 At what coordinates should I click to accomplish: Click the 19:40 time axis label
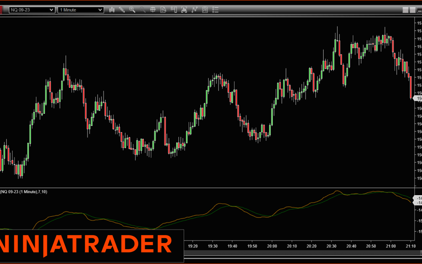(x=232, y=246)
